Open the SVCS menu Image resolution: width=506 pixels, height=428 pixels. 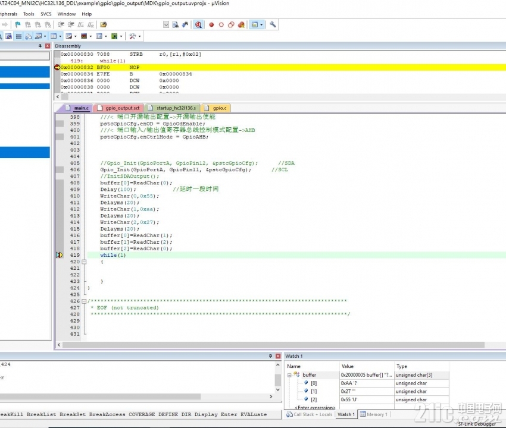[46, 14]
